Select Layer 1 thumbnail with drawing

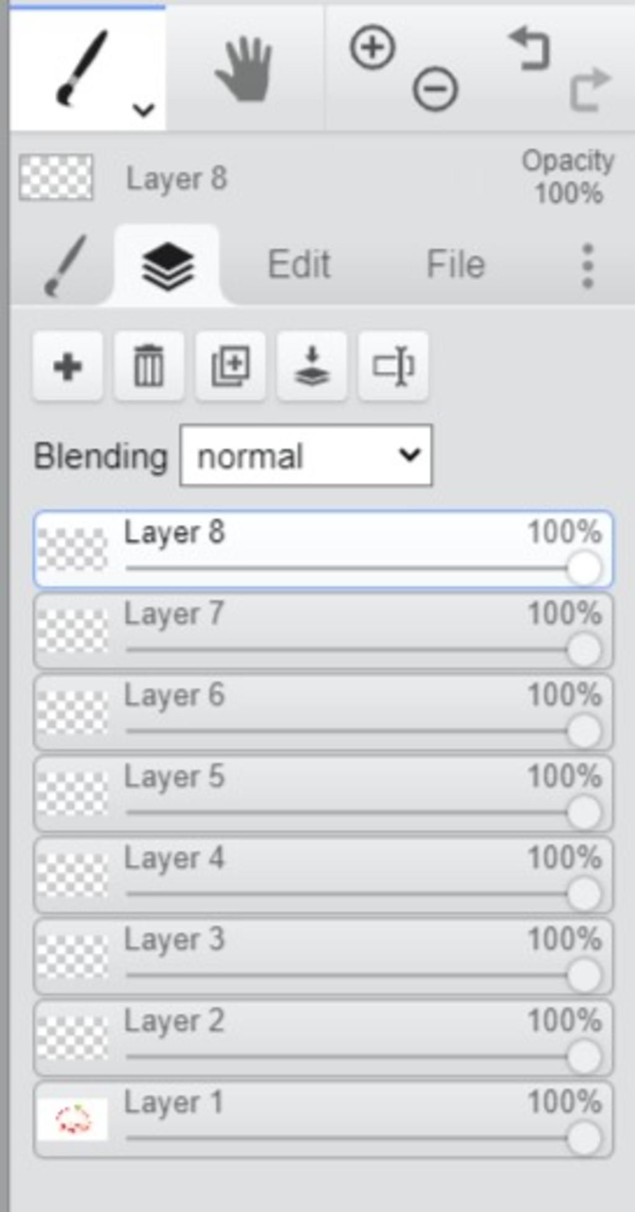coord(72,1120)
